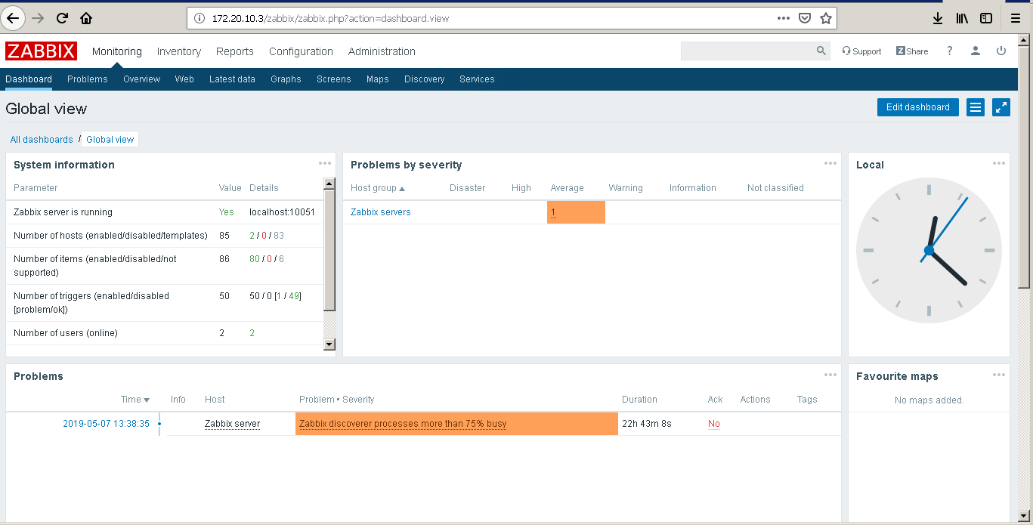Click the Global view breadcrumb link

pos(110,140)
